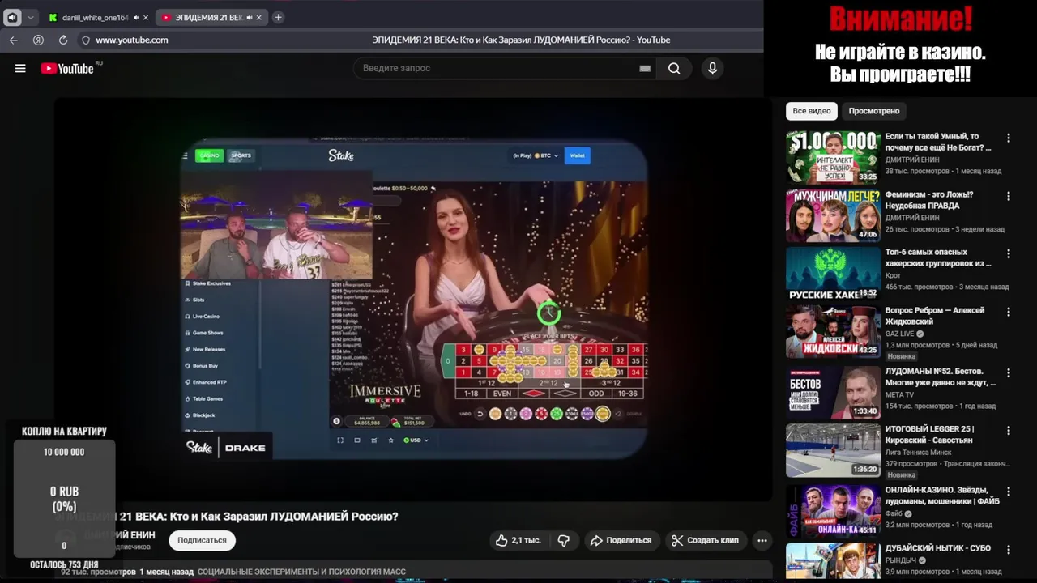The height and width of the screenshot is (583, 1037).
Task: Click channel name 'GAZ LIVE'
Action: coord(899,334)
